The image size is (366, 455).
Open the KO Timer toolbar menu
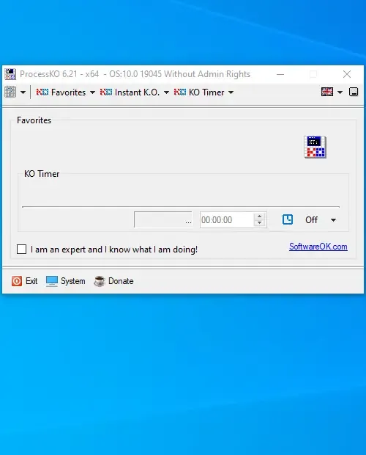tap(206, 92)
